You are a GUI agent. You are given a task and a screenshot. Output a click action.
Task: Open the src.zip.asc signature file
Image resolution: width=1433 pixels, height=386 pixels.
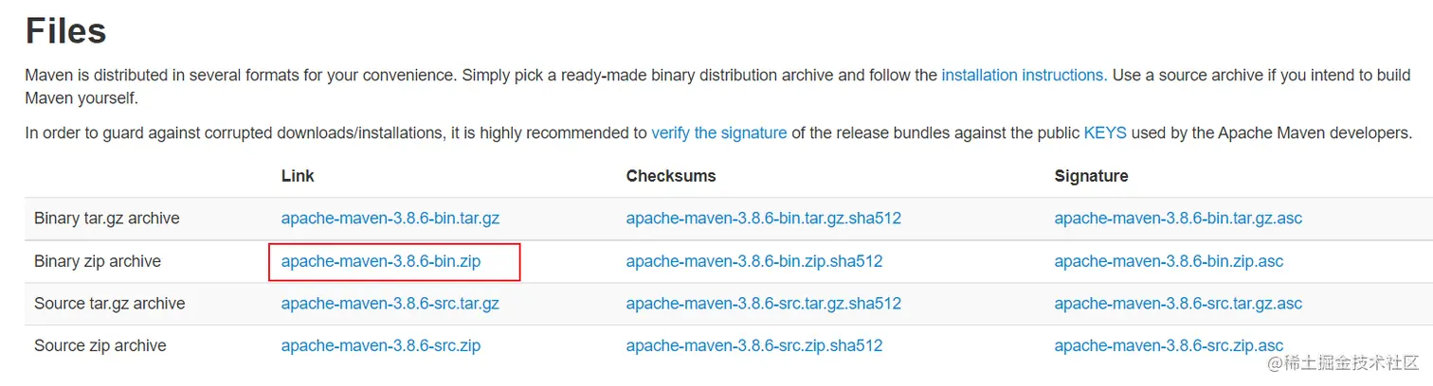(x=1169, y=346)
